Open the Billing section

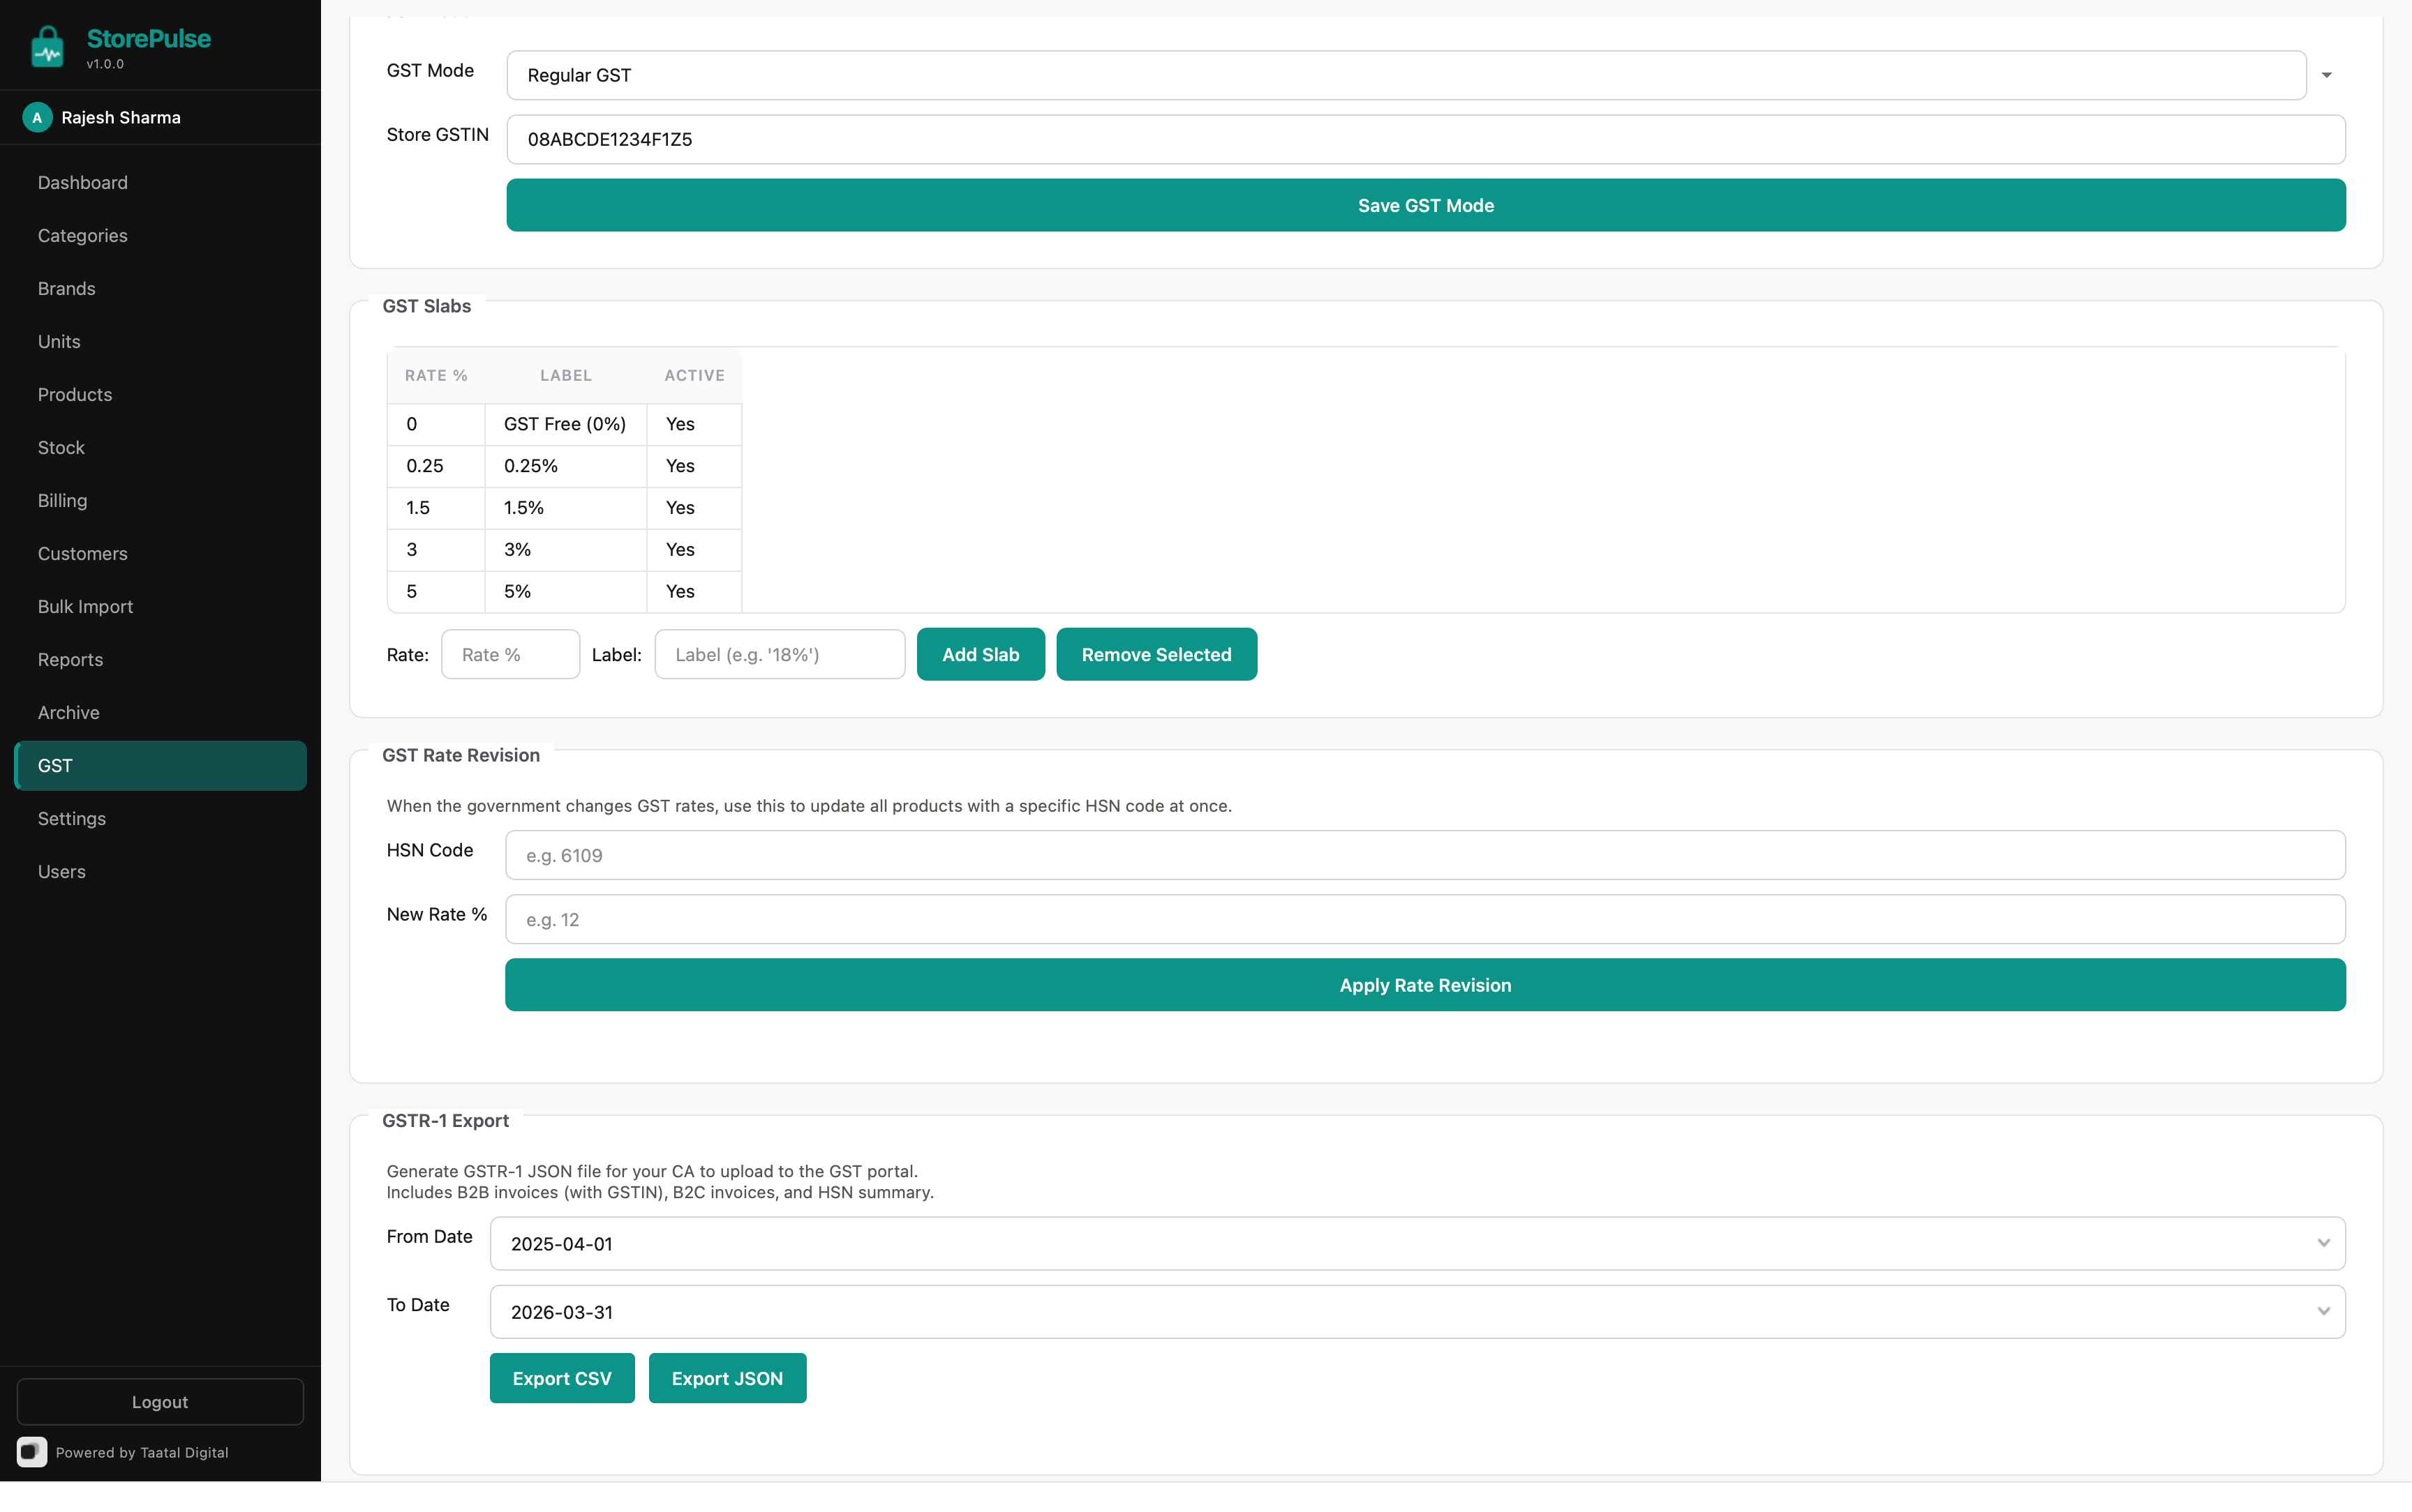[160, 500]
